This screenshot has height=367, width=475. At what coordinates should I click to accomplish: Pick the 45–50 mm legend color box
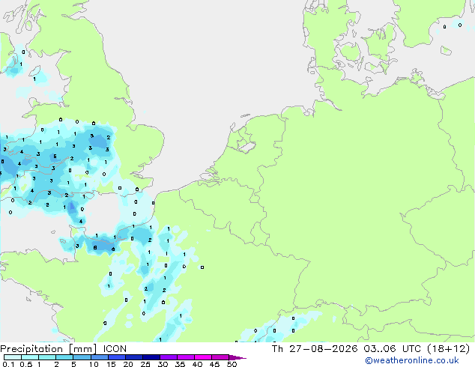pyautogui.click(x=220, y=357)
